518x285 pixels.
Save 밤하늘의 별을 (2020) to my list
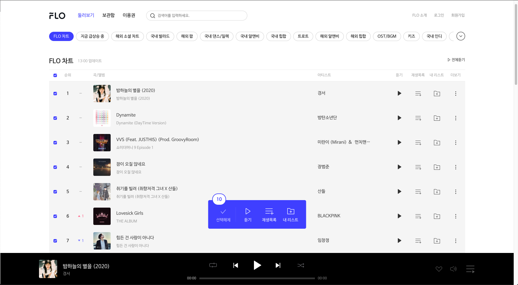pos(437,94)
